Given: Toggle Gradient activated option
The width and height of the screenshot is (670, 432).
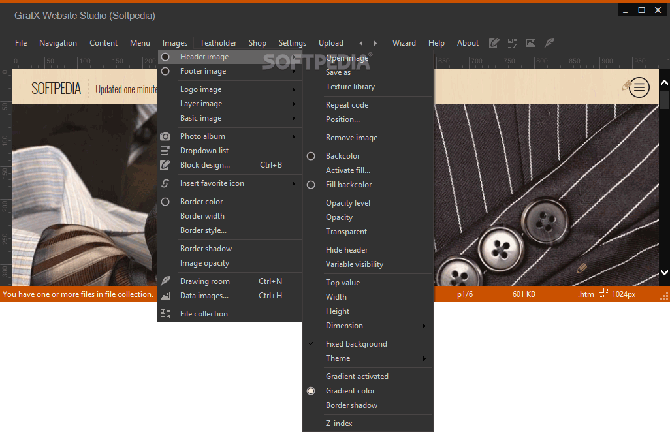Looking at the screenshot, I should tap(357, 377).
